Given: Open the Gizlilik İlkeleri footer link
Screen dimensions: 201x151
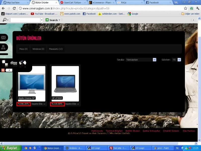Looking at the screenshot, I should click(133, 131).
